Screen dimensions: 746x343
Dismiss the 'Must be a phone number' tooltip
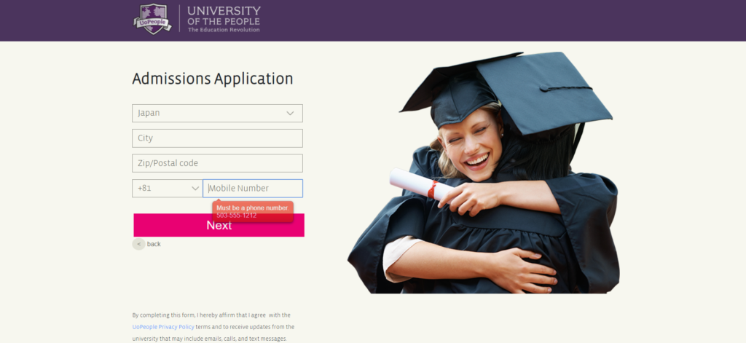click(253, 211)
